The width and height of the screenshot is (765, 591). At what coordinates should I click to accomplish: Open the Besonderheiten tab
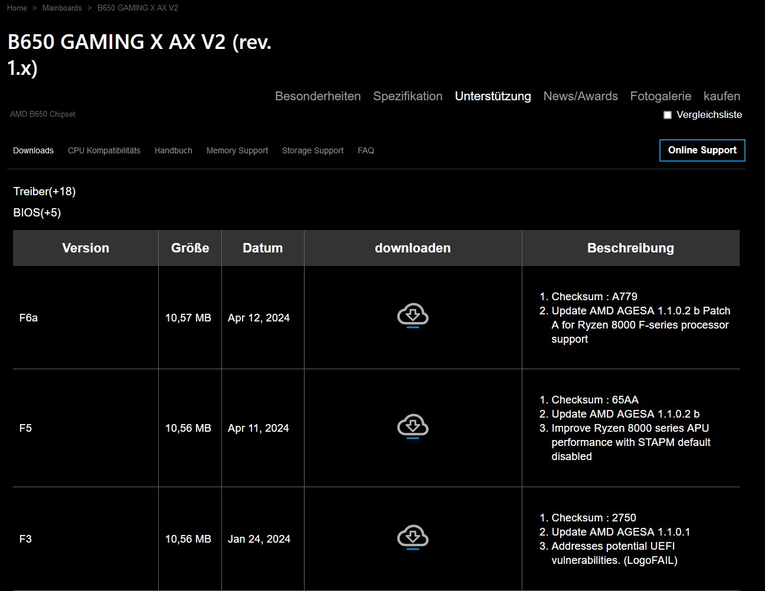pos(318,96)
